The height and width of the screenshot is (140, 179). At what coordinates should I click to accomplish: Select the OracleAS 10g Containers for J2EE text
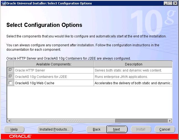click(41, 77)
